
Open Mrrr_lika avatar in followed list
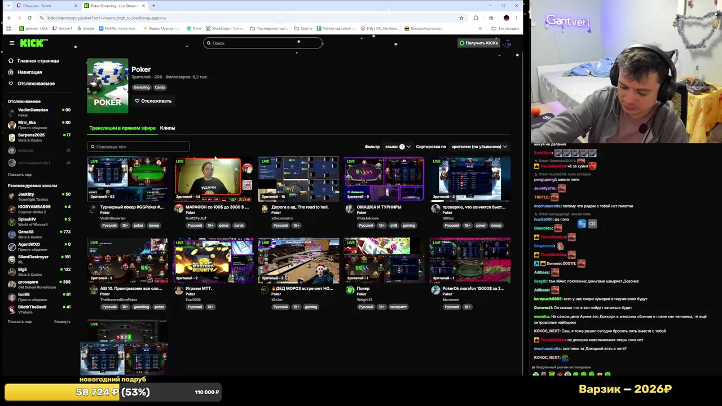(12, 125)
